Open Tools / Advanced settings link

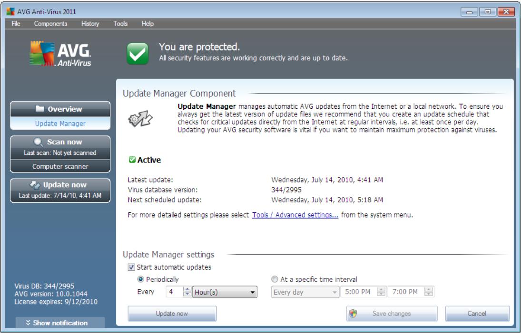[x=295, y=215]
